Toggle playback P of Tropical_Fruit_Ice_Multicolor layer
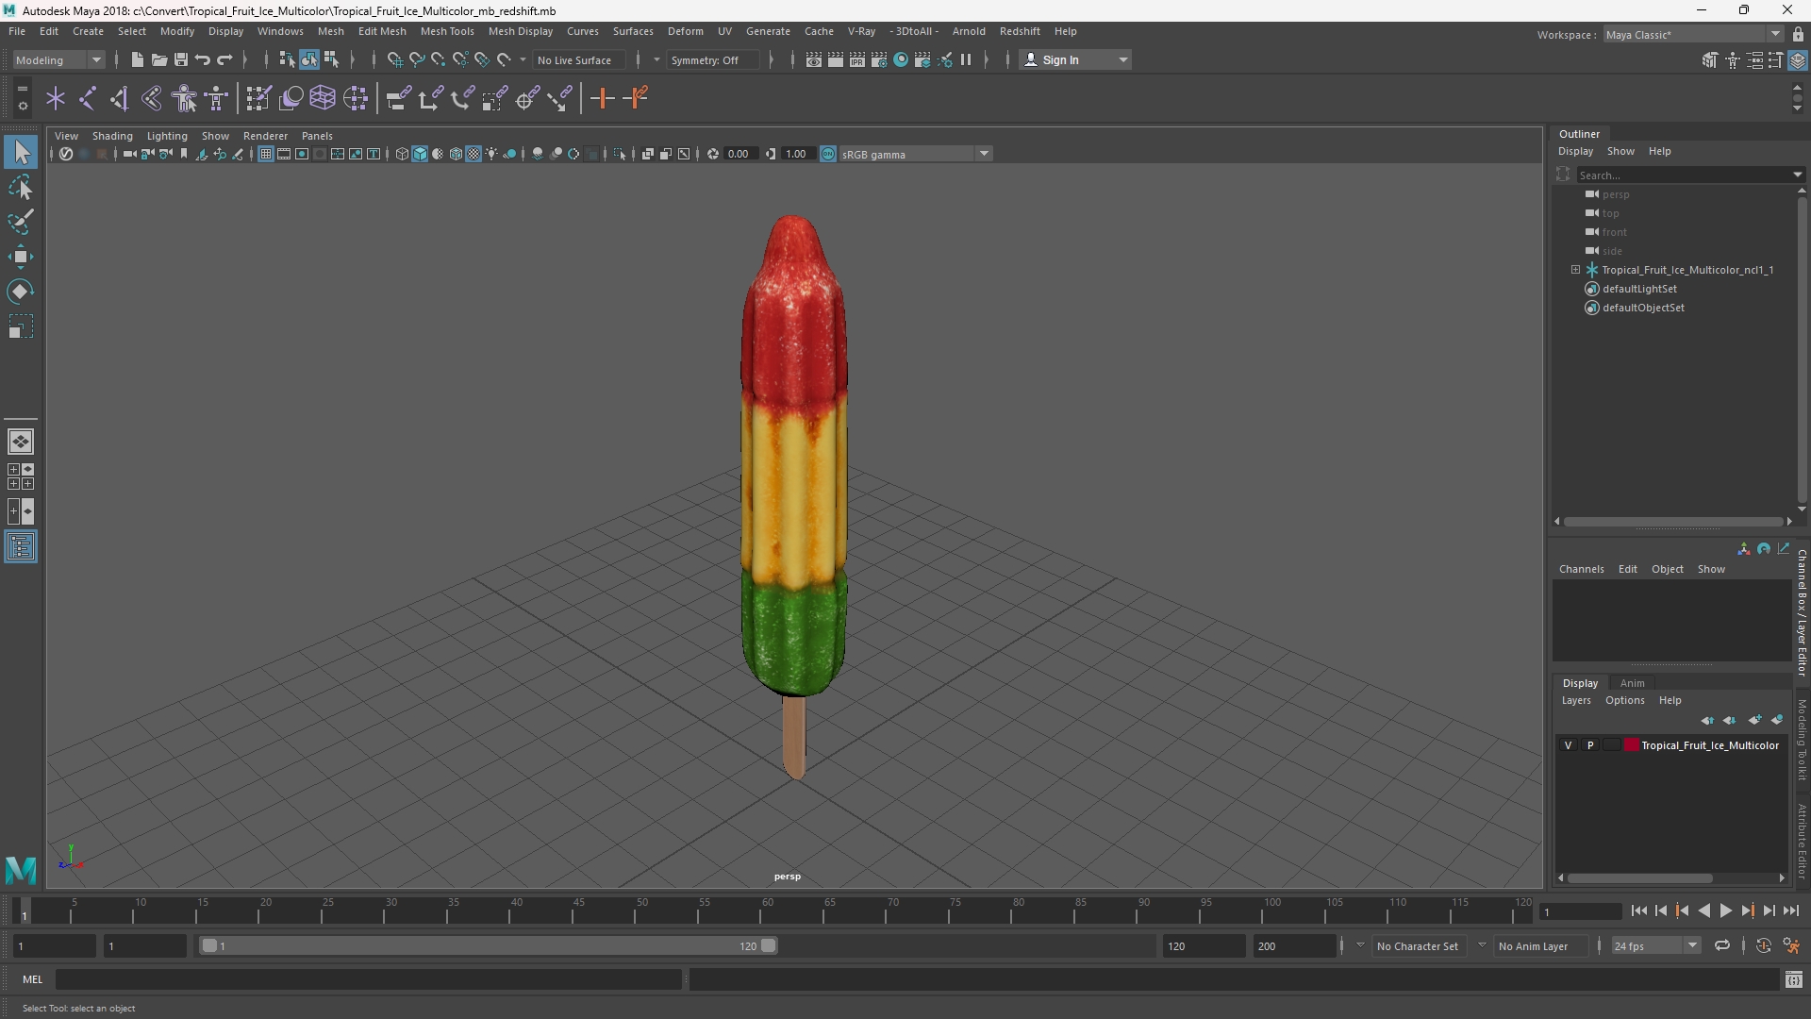 pos(1590,745)
